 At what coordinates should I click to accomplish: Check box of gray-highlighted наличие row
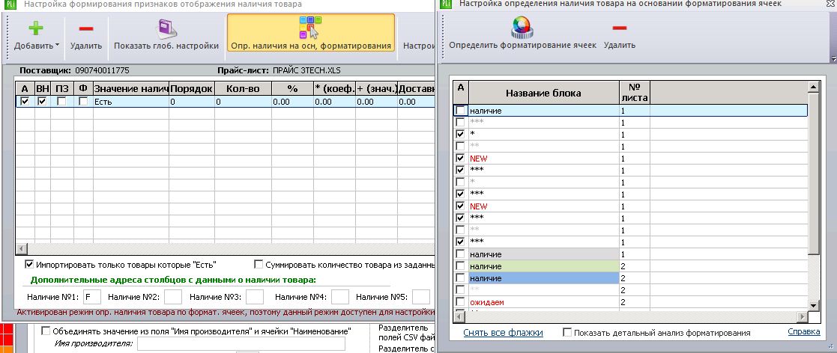[x=460, y=254]
